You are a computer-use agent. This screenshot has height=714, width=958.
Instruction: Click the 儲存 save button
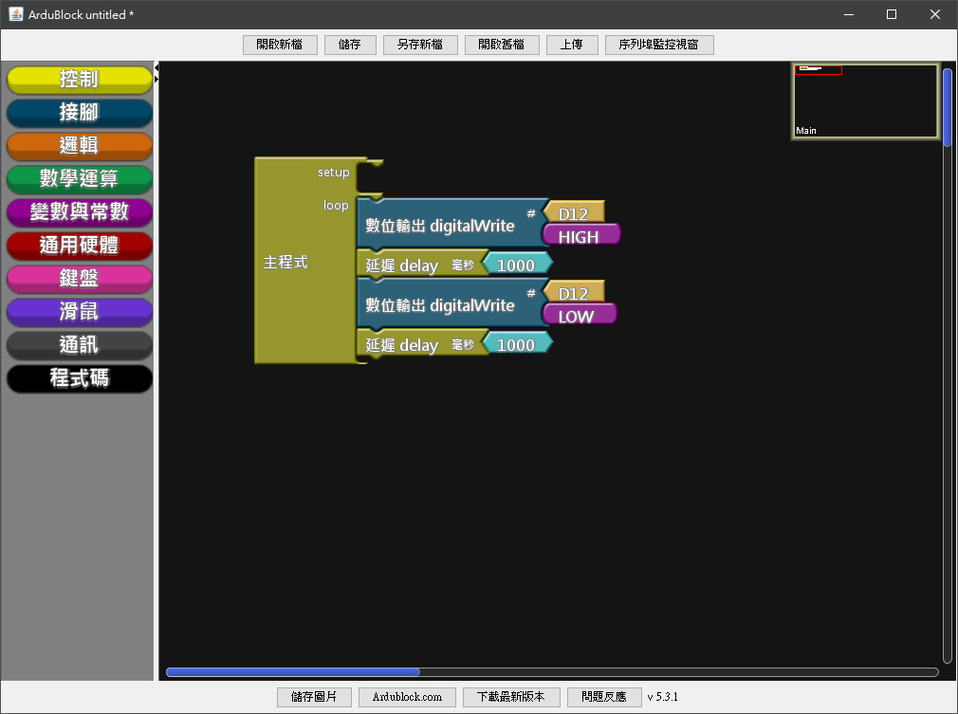click(x=350, y=45)
